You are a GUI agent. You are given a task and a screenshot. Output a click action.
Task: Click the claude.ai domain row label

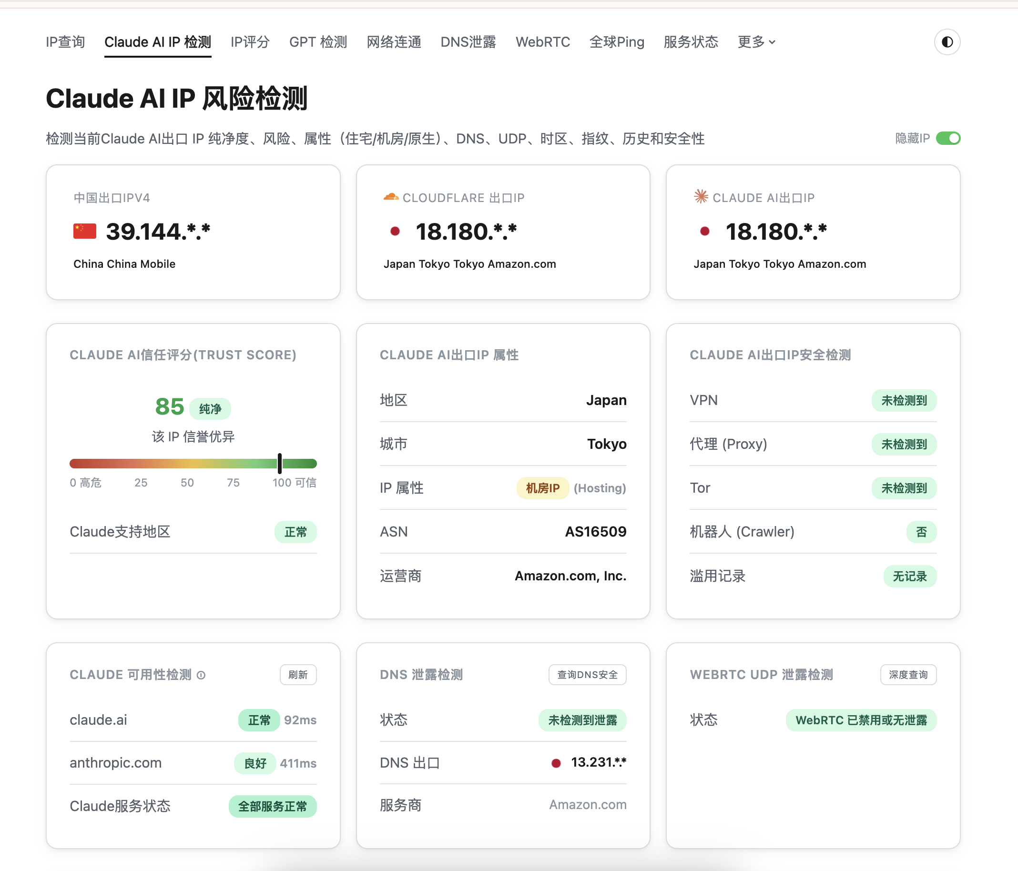98,720
